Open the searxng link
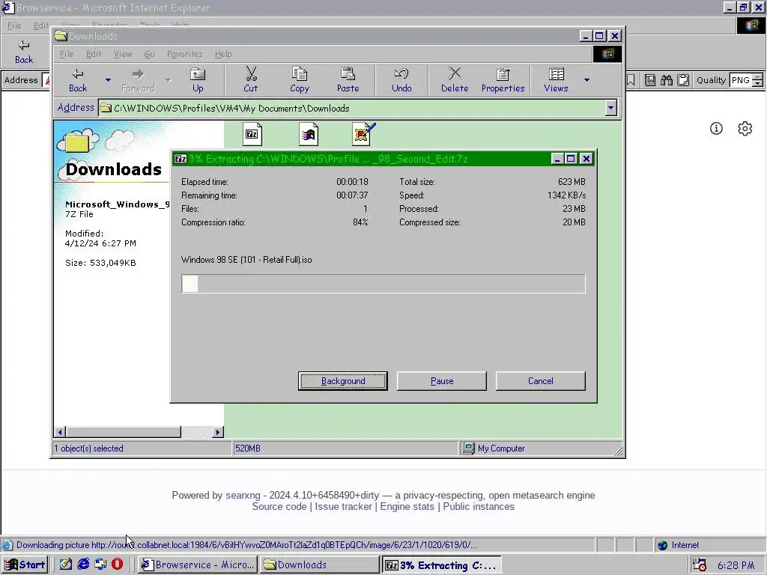 pos(243,496)
